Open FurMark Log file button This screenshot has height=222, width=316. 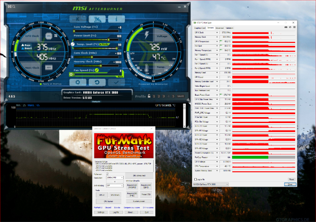[x=116, y=212]
